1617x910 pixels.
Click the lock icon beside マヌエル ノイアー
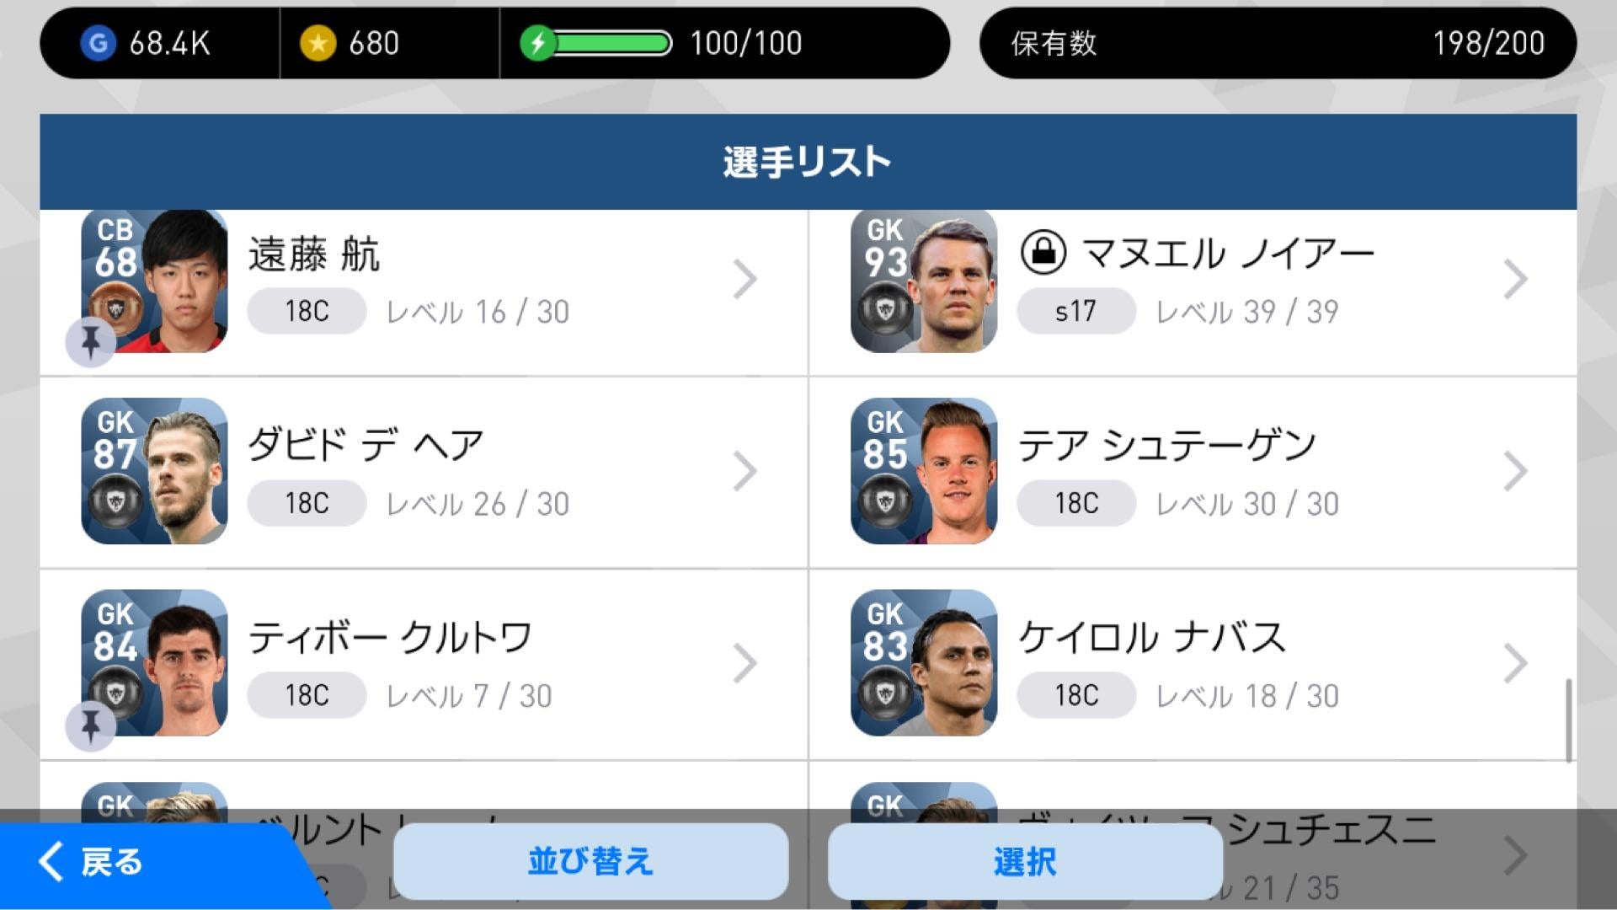click(x=1043, y=252)
